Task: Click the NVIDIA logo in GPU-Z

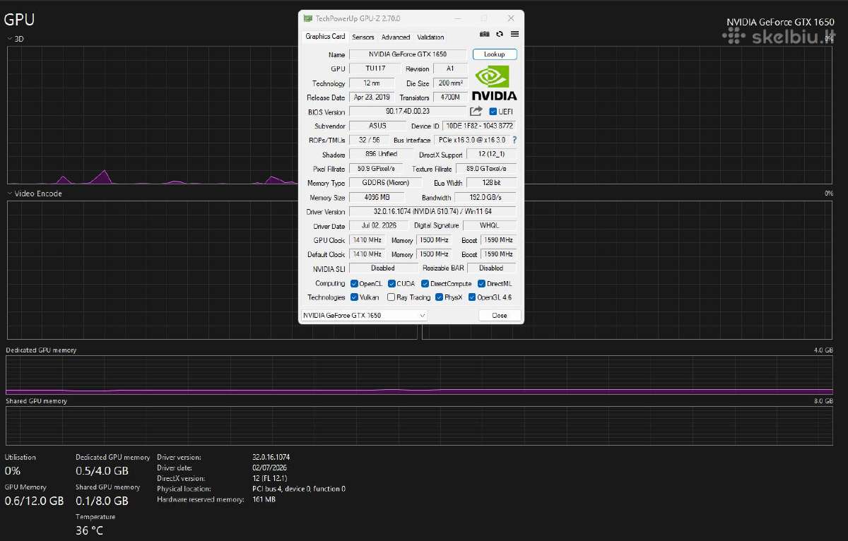Action: tap(495, 83)
